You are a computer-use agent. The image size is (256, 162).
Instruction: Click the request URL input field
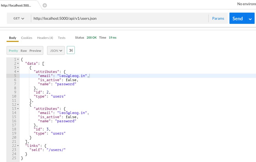(x=119, y=18)
